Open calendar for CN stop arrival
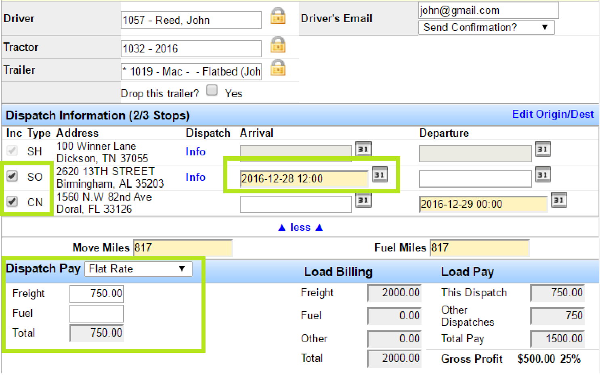This screenshot has width=600, height=375. (363, 200)
